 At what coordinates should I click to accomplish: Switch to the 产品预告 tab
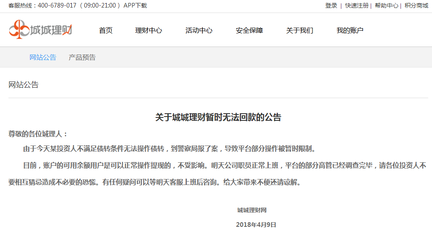[x=82, y=57]
